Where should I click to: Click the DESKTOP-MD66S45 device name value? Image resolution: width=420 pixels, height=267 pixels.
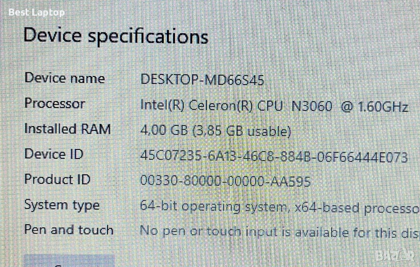[x=202, y=79]
